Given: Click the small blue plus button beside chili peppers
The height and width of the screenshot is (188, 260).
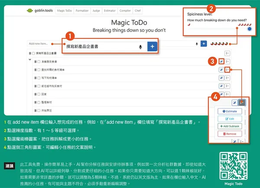Looking at the screenshot, I should tap(204, 44).
